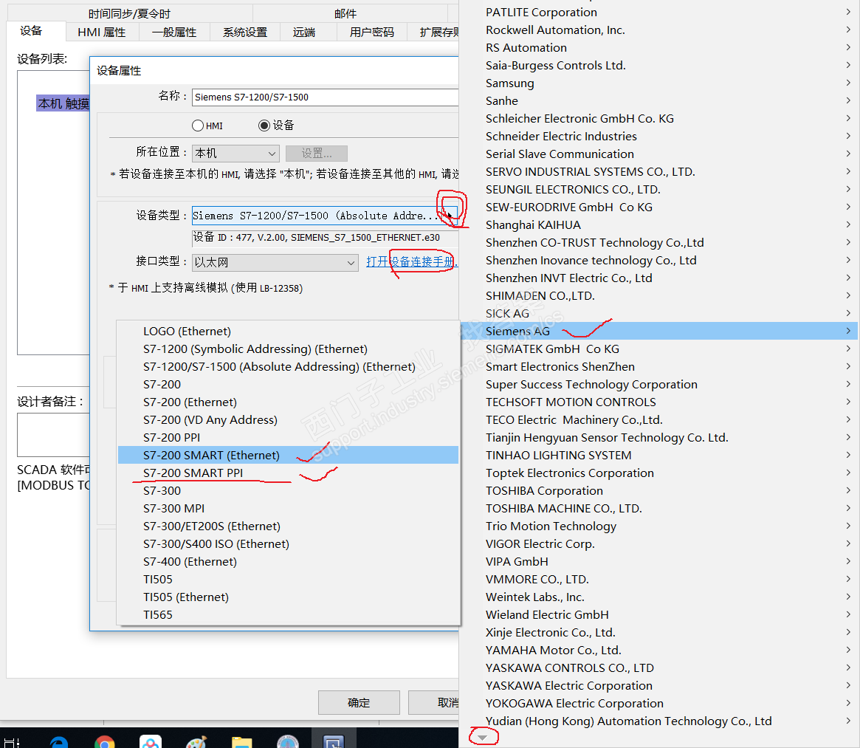
Task: Click the 名称 field with Siemens S7-1200/S7-1500
Action: pyautogui.click(x=326, y=97)
